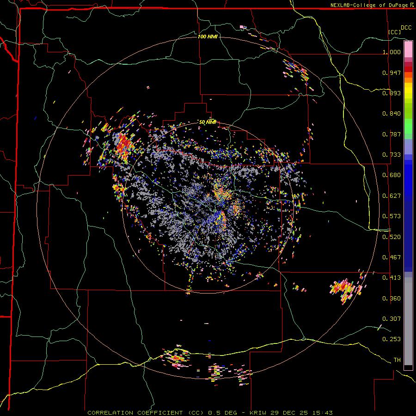Click the [CC] label above the color scale
The image size is (416, 416).
tap(395, 32)
